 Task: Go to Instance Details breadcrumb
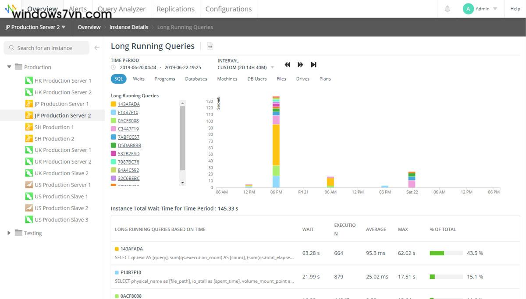(129, 27)
